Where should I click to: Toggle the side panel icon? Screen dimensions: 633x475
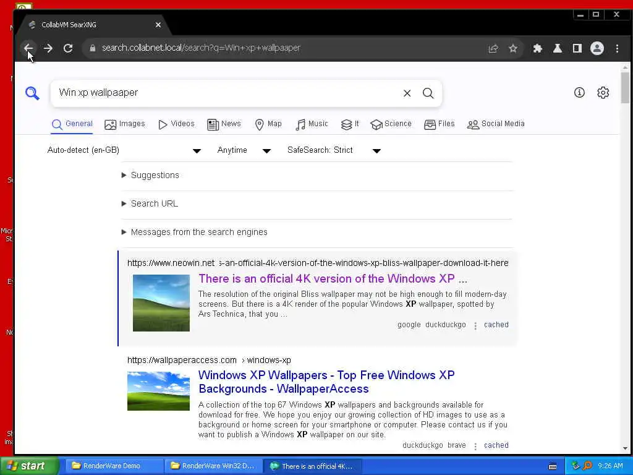point(577,48)
